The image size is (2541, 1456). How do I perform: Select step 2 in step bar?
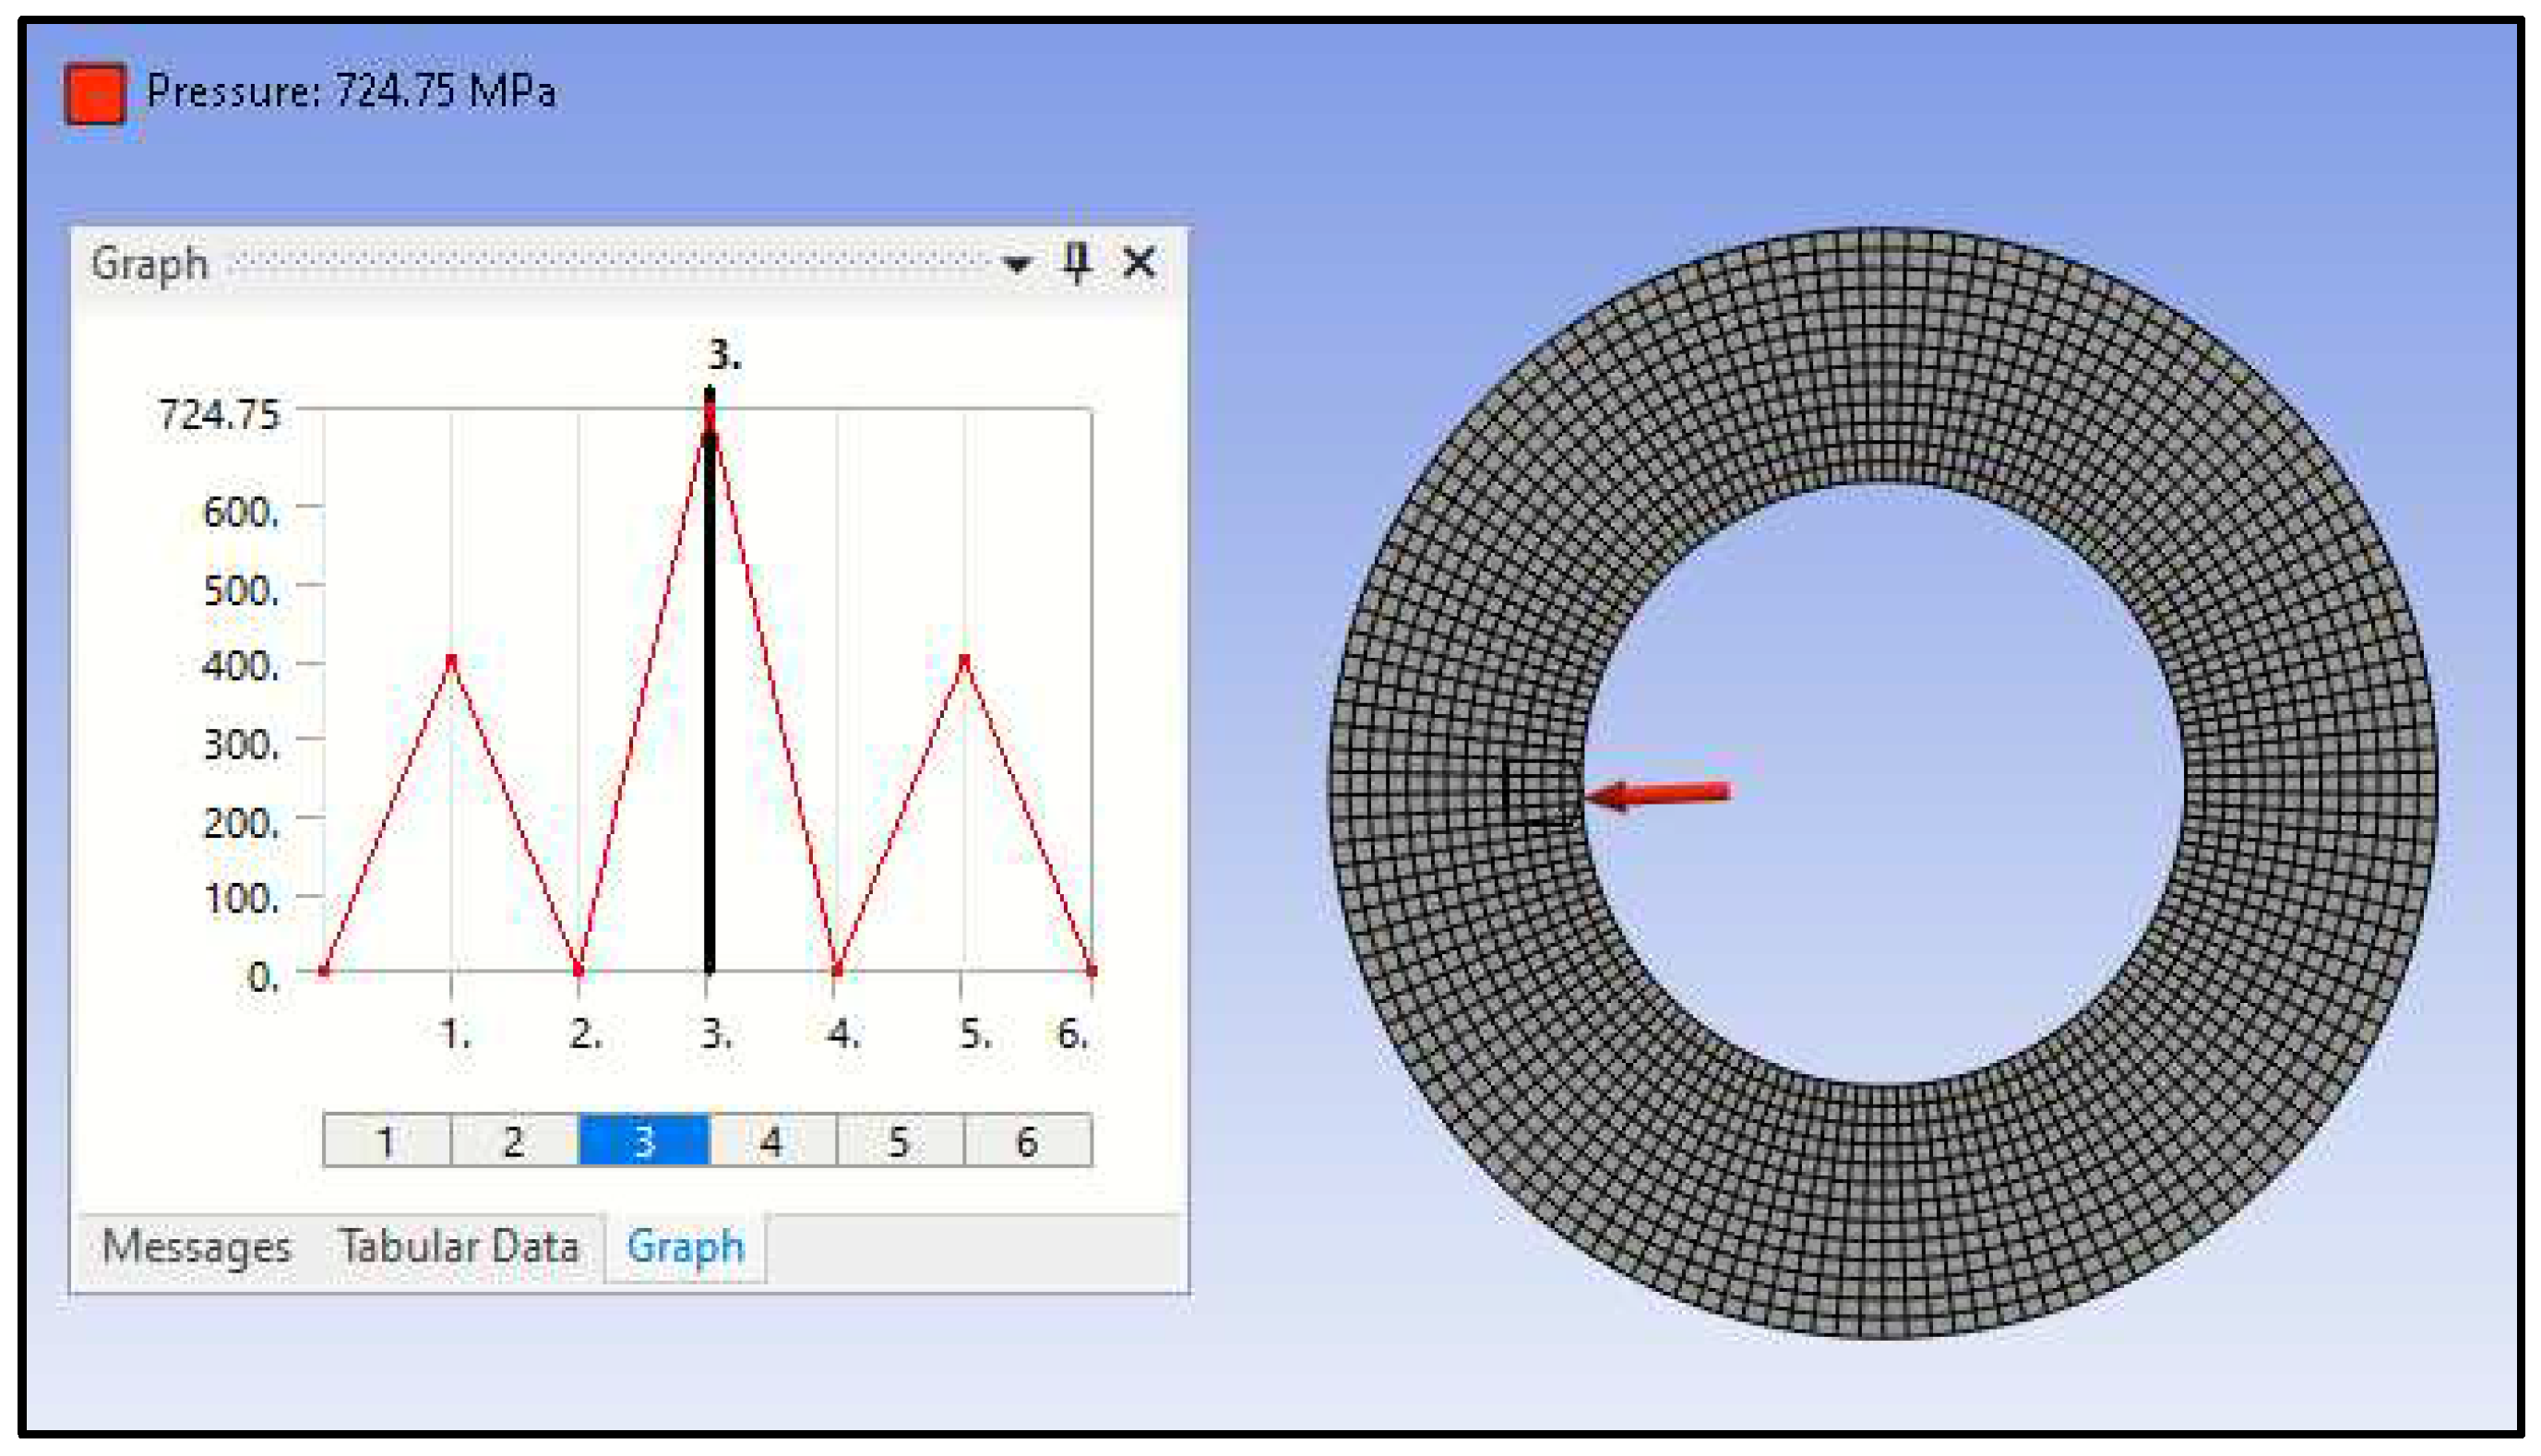(514, 1141)
